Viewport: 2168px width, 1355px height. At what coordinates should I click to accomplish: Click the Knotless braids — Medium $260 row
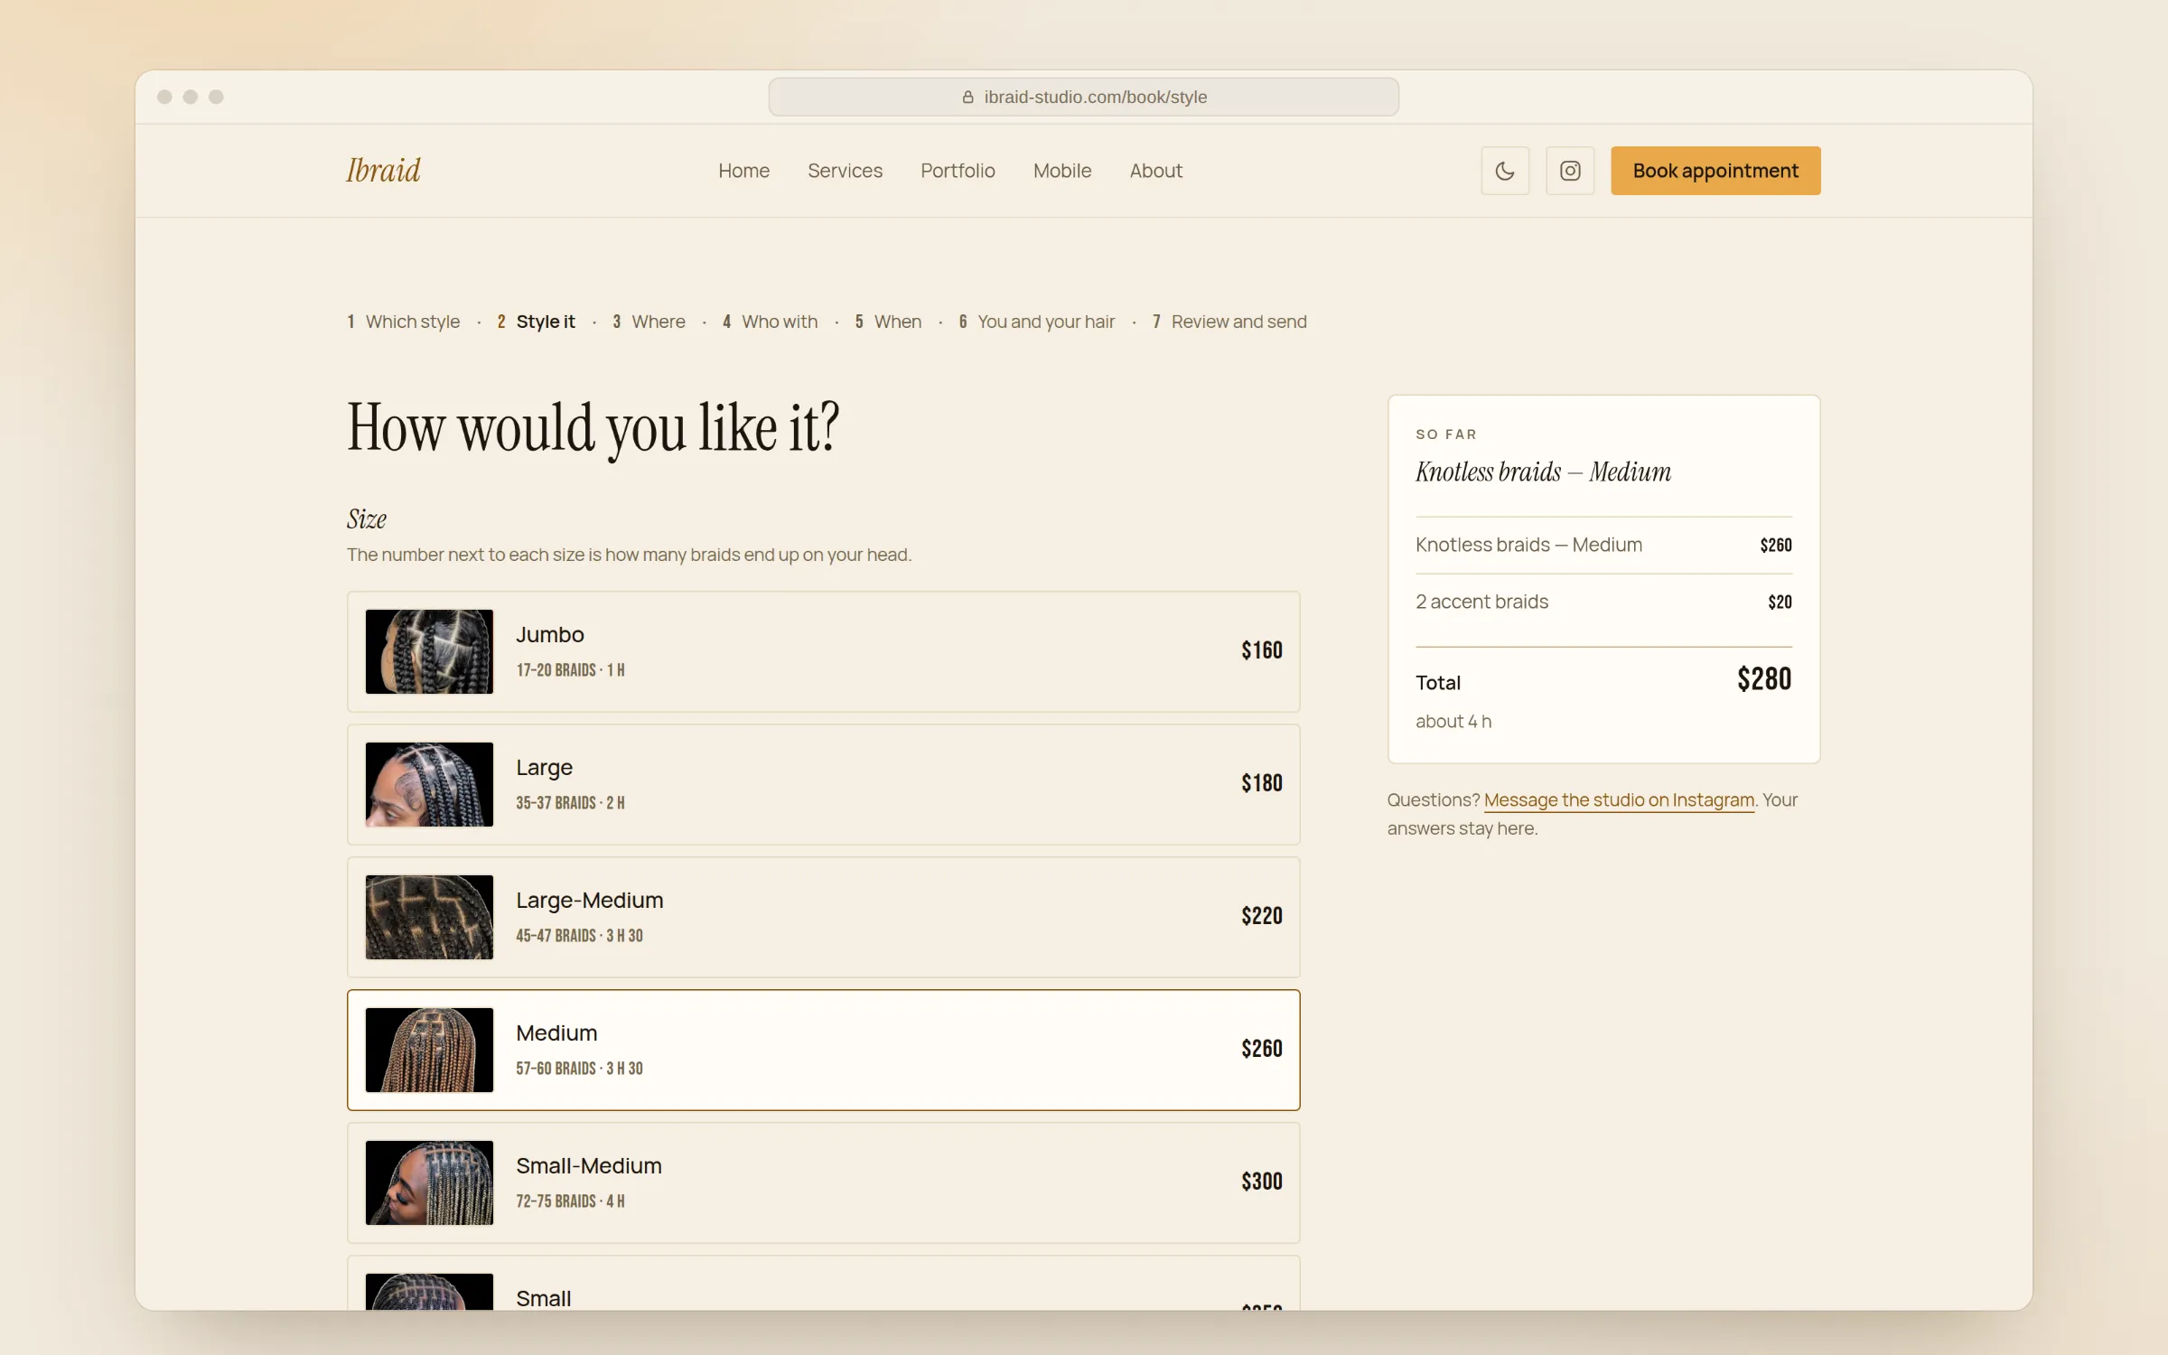coord(1603,545)
